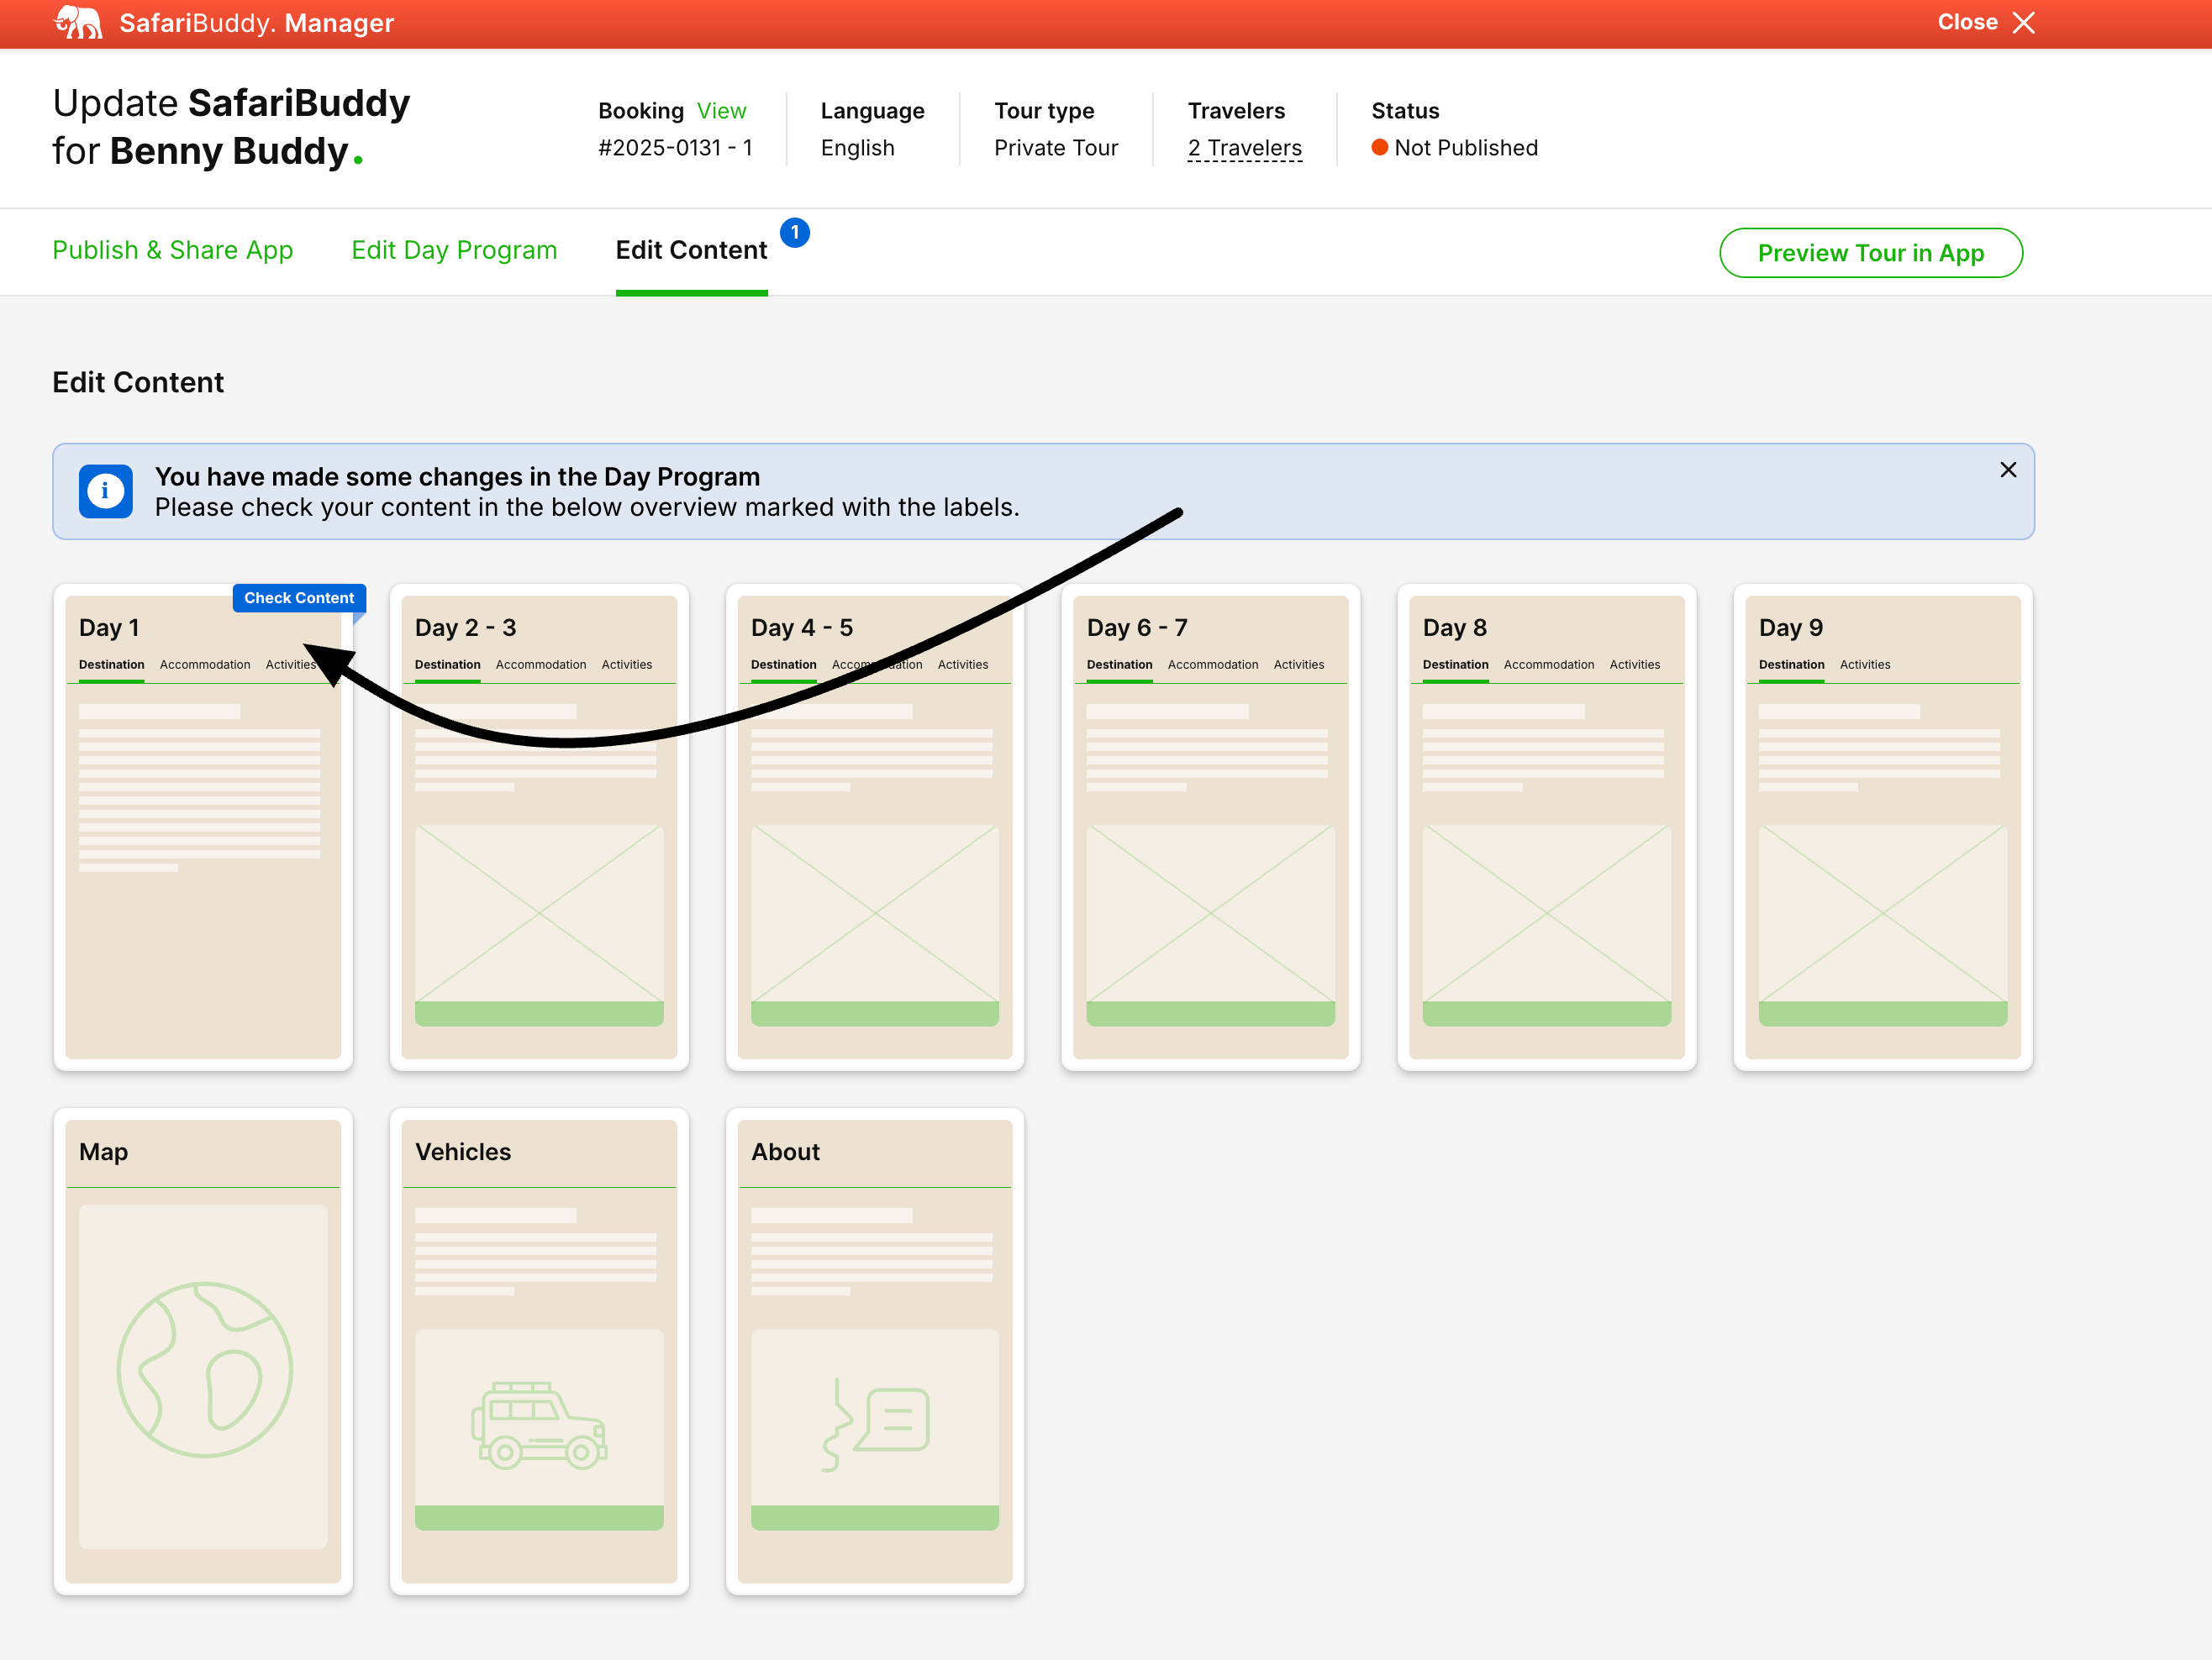
Task: Select Destination tab in Day 4 - 5 card
Action: [x=783, y=665]
